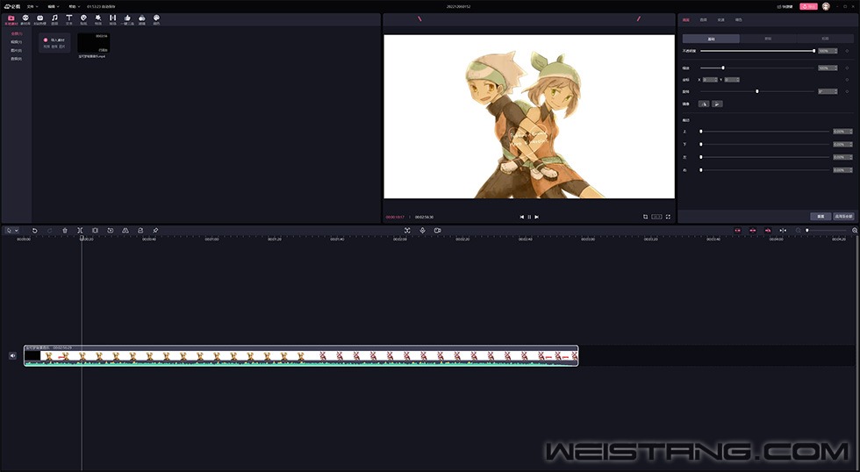Click the undo arrow in timeline toolbar

tap(35, 230)
